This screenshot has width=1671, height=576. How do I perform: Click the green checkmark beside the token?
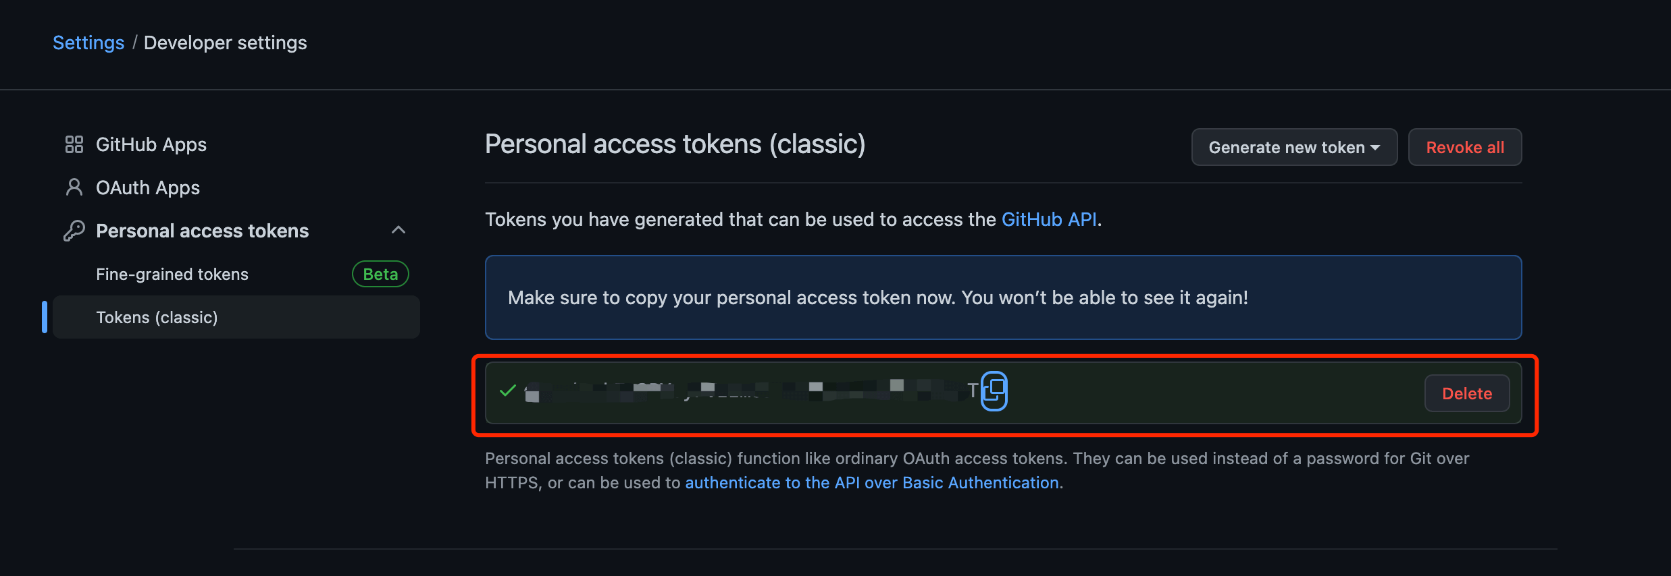point(508,391)
